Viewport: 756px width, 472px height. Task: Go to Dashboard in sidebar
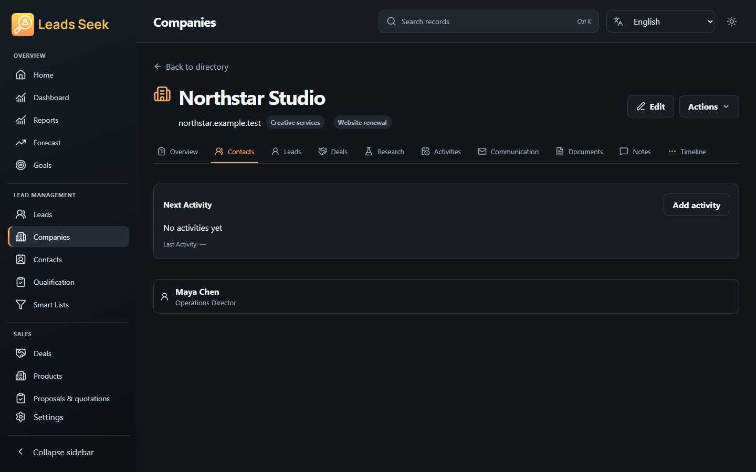[x=68, y=98]
